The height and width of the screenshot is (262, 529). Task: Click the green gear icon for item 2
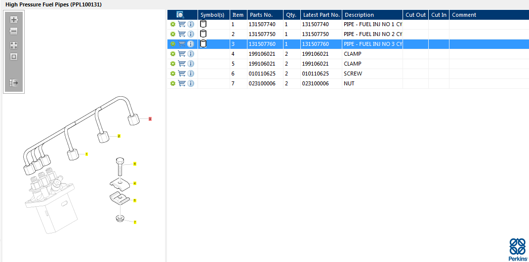(173, 34)
